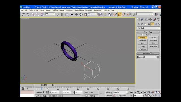Screen dimensions: 181x102
Task: Click the 14 / 100 time slider
Action: coord(44,85)
